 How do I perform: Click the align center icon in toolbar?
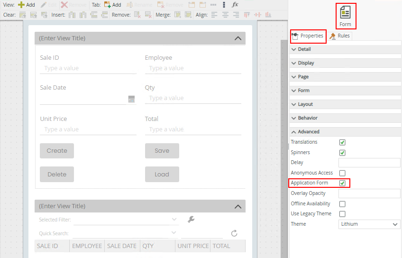[225, 15]
